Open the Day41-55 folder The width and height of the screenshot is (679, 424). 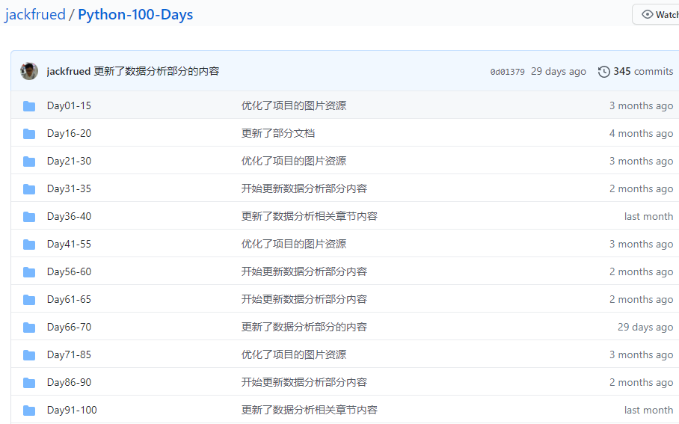[69, 245]
